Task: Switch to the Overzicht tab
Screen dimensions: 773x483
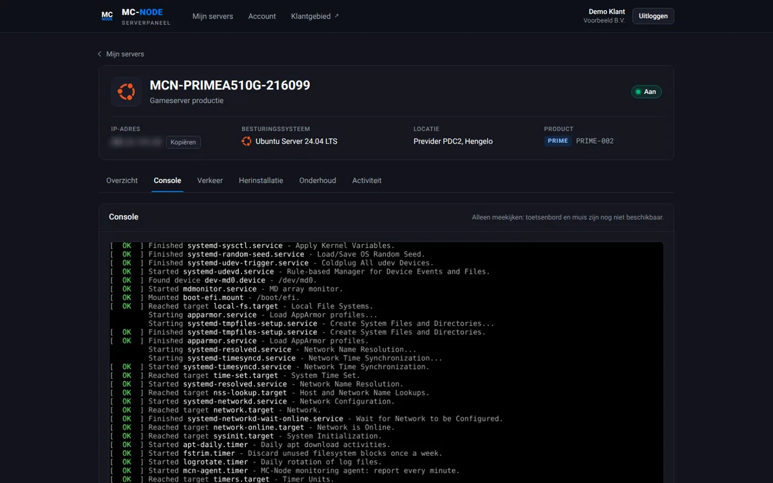Action: pos(122,181)
